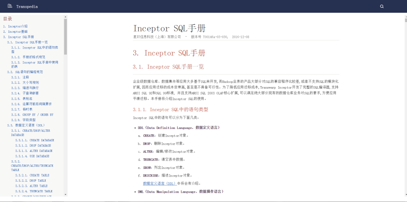Click the DDL (Data Definition Language) bullet

pos(179,128)
